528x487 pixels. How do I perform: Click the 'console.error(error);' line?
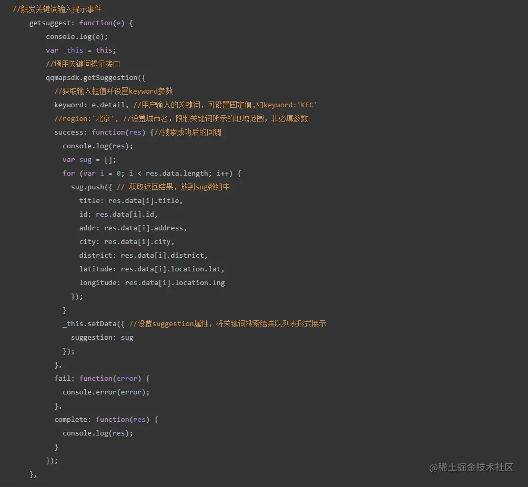[x=106, y=392]
